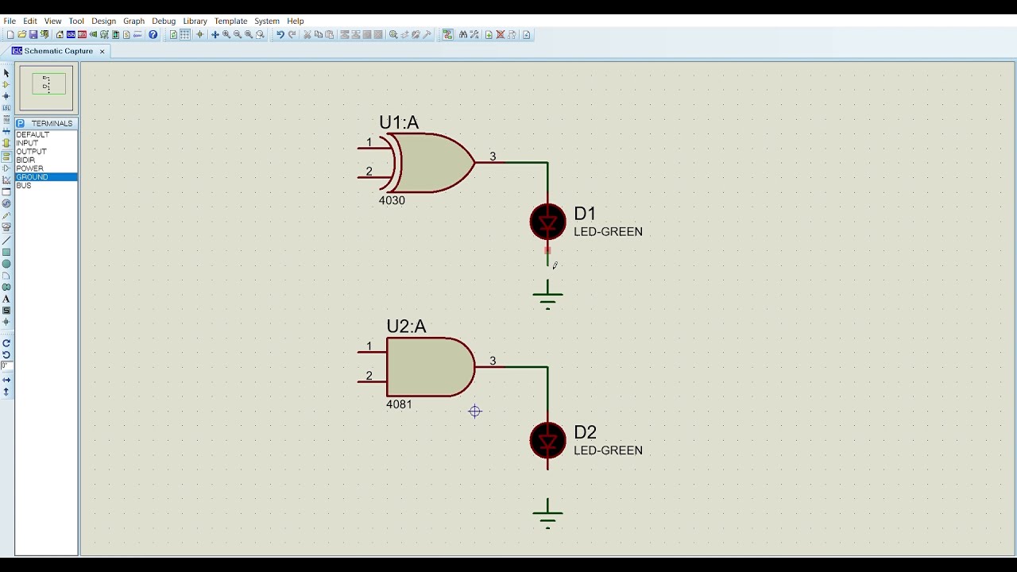Select the D1 LED component

(x=547, y=222)
